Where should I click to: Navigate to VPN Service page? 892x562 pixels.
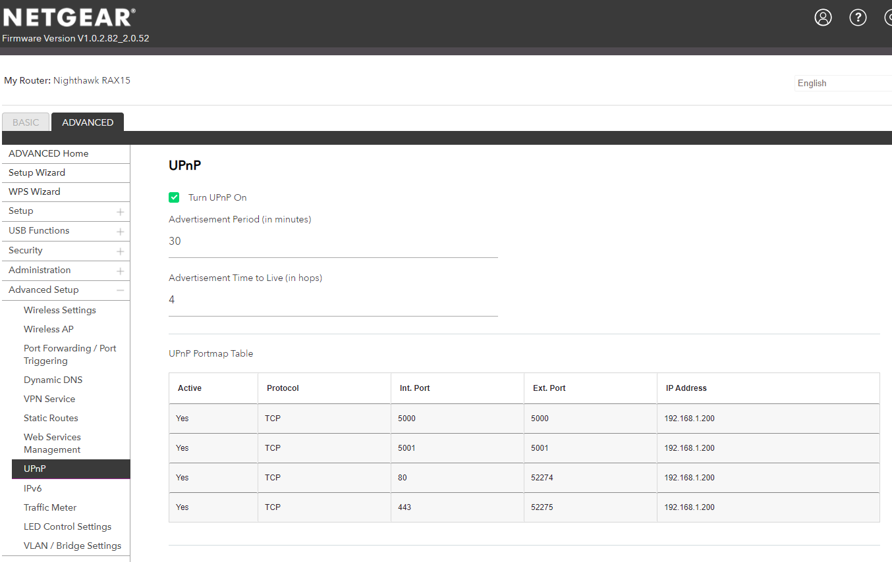[x=49, y=399]
